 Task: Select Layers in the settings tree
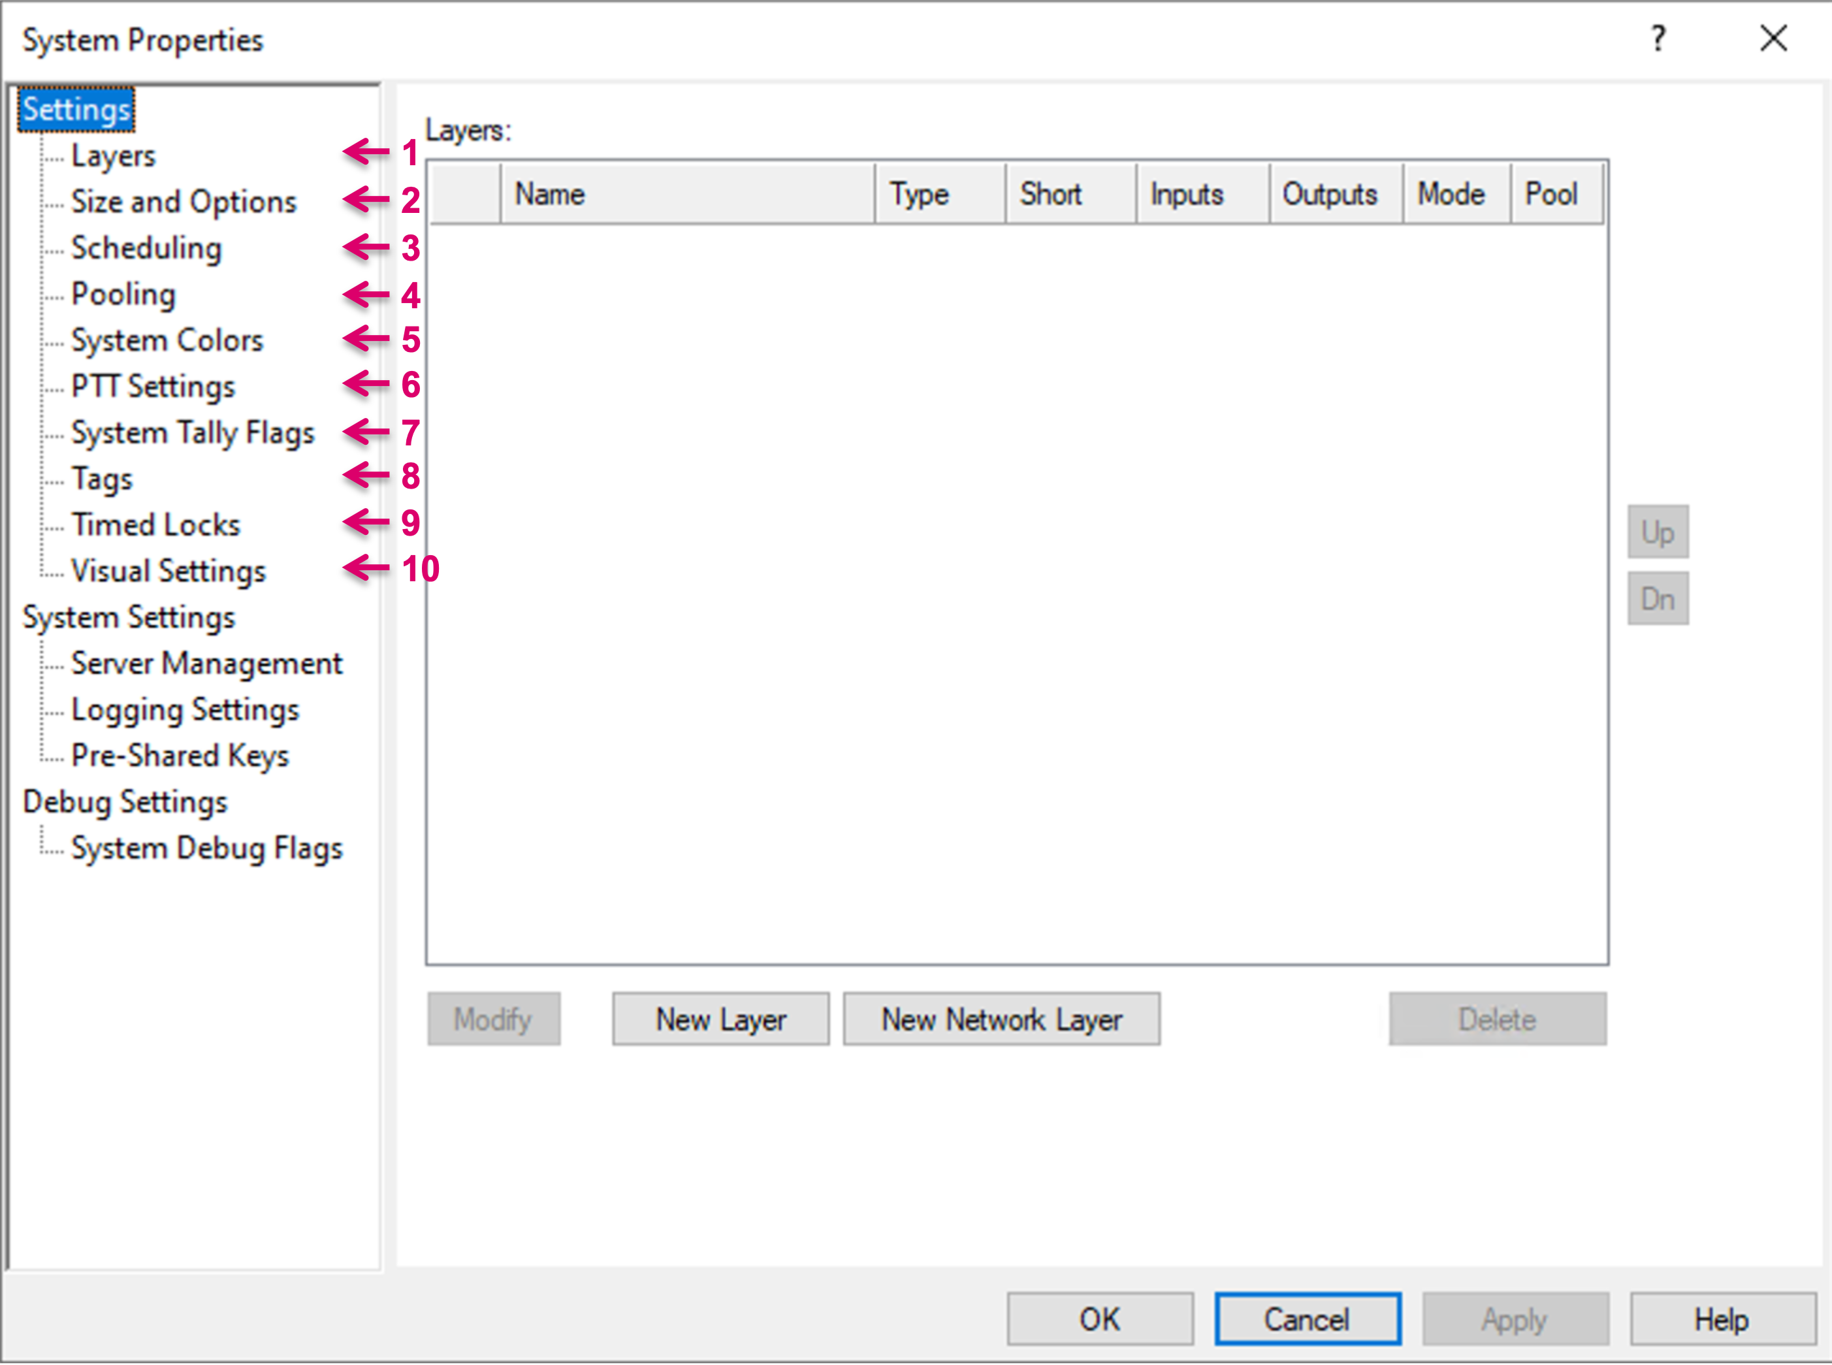(113, 155)
